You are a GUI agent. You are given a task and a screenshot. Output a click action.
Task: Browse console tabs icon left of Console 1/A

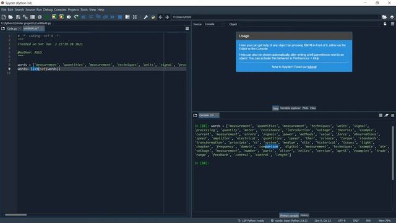point(196,115)
